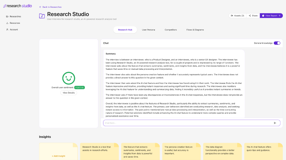Select the Research Hub tab
The width and height of the screenshot is (286, 160).
[125, 30]
